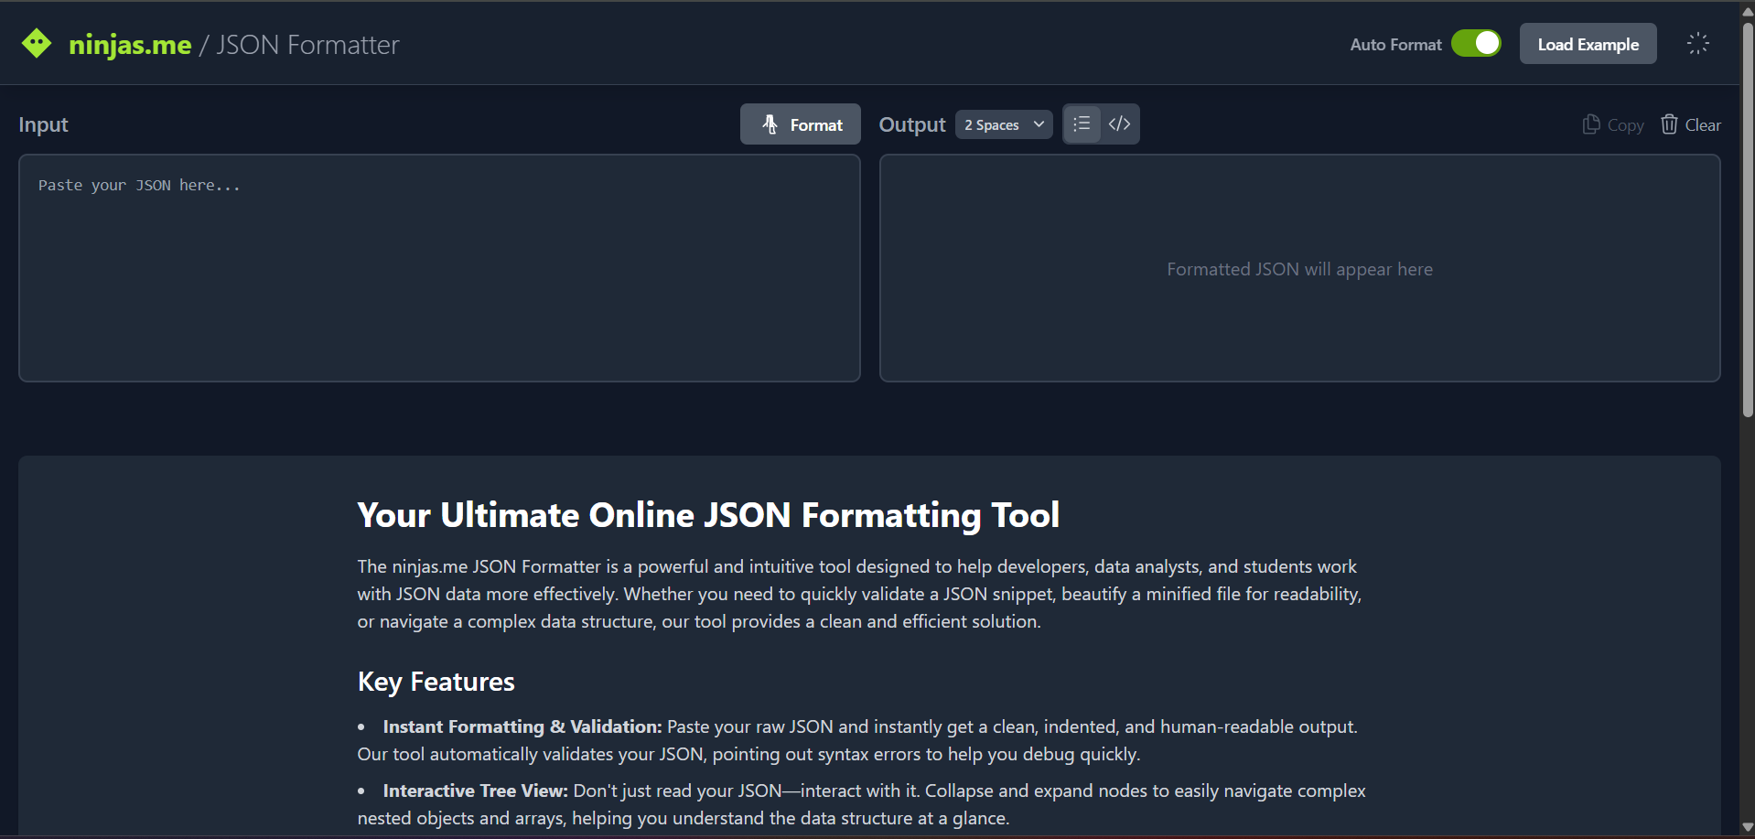Click the 'JSON Formatter' title text
The image size is (1755, 839).
coord(307,44)
